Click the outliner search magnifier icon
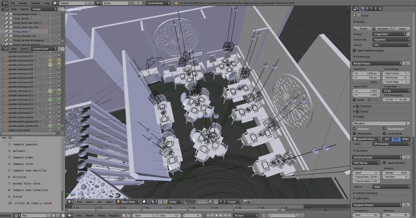This screenshot has height=218, width=416. pyautogui.click(x=61, y=9)
